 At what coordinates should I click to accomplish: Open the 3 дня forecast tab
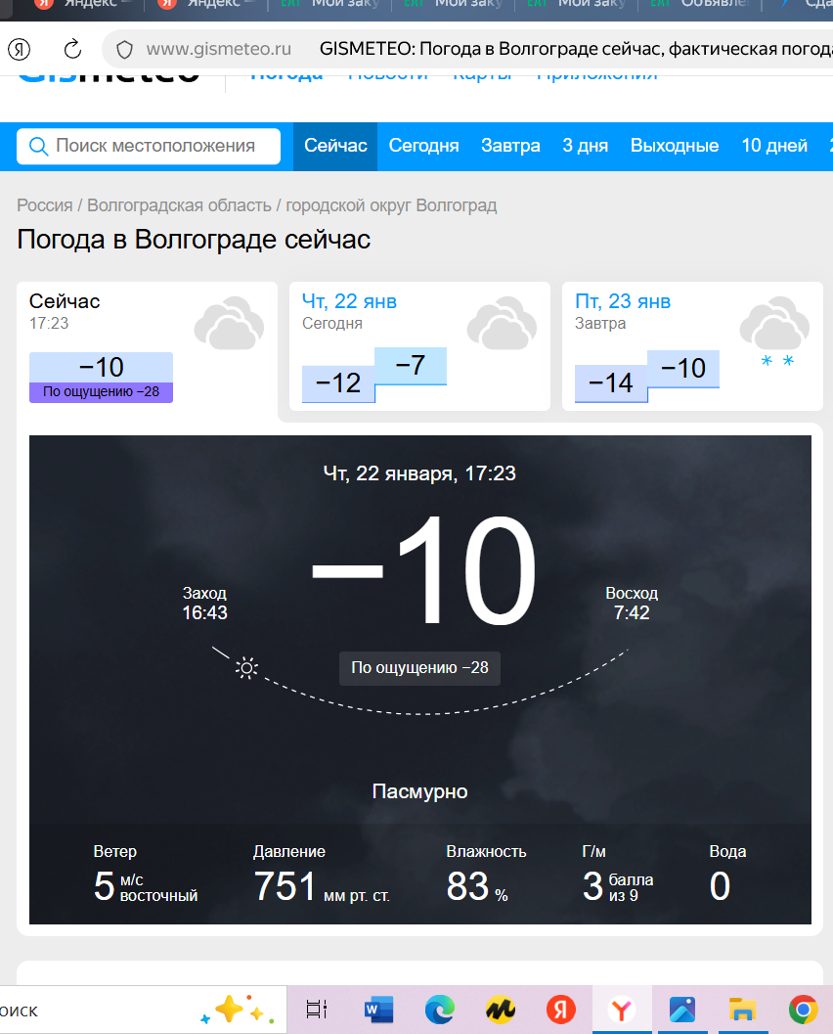(585, 146)
